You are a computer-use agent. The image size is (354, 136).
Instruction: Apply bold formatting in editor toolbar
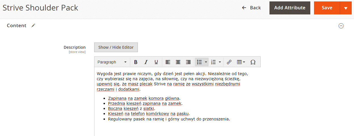pos(136,62)
